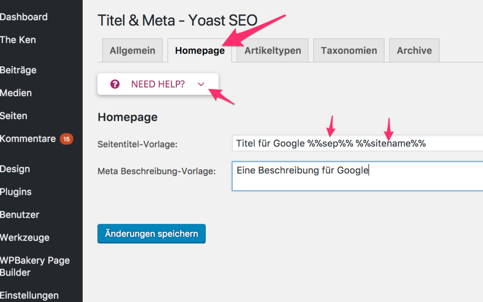Open the Medien menu item
The image size is (483, 302).
(x=16, y=93)
